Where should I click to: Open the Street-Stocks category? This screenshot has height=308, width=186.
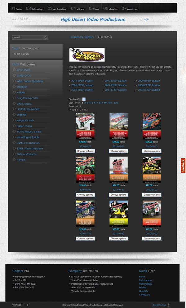24,104
